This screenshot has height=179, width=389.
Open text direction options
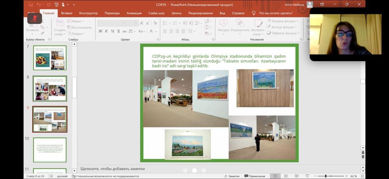(x=208, y=21)
